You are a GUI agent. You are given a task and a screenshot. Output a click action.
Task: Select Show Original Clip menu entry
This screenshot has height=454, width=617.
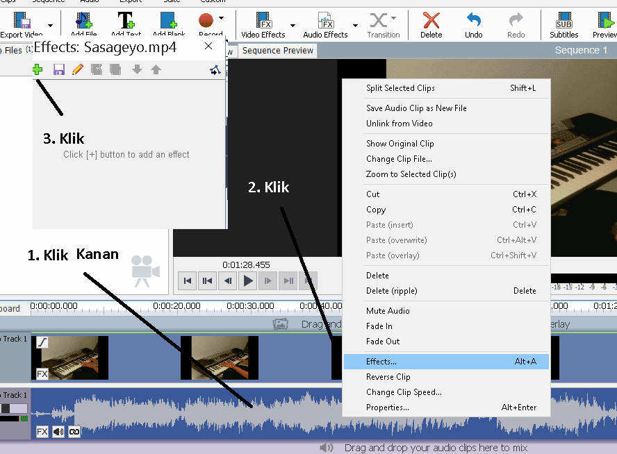(x=446, y=144)
